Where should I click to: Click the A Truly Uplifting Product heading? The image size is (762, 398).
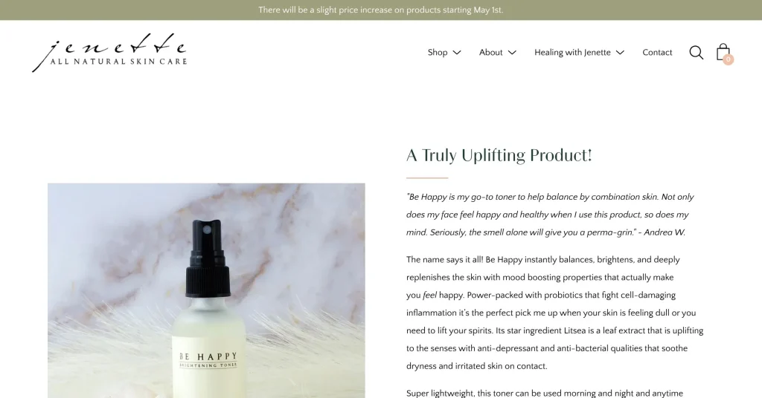click(x=499, y=155)
